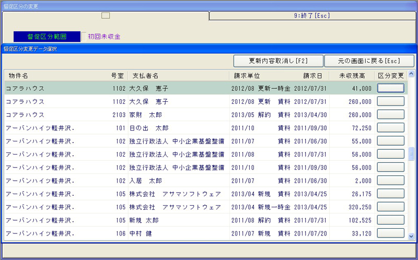Click the 請求日 column header

312,76
